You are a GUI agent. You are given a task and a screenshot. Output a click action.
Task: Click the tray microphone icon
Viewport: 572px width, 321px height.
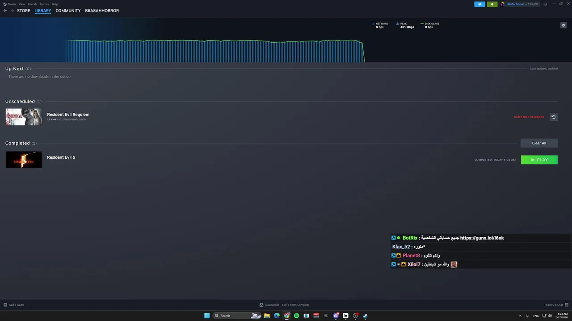coord(528,316)
